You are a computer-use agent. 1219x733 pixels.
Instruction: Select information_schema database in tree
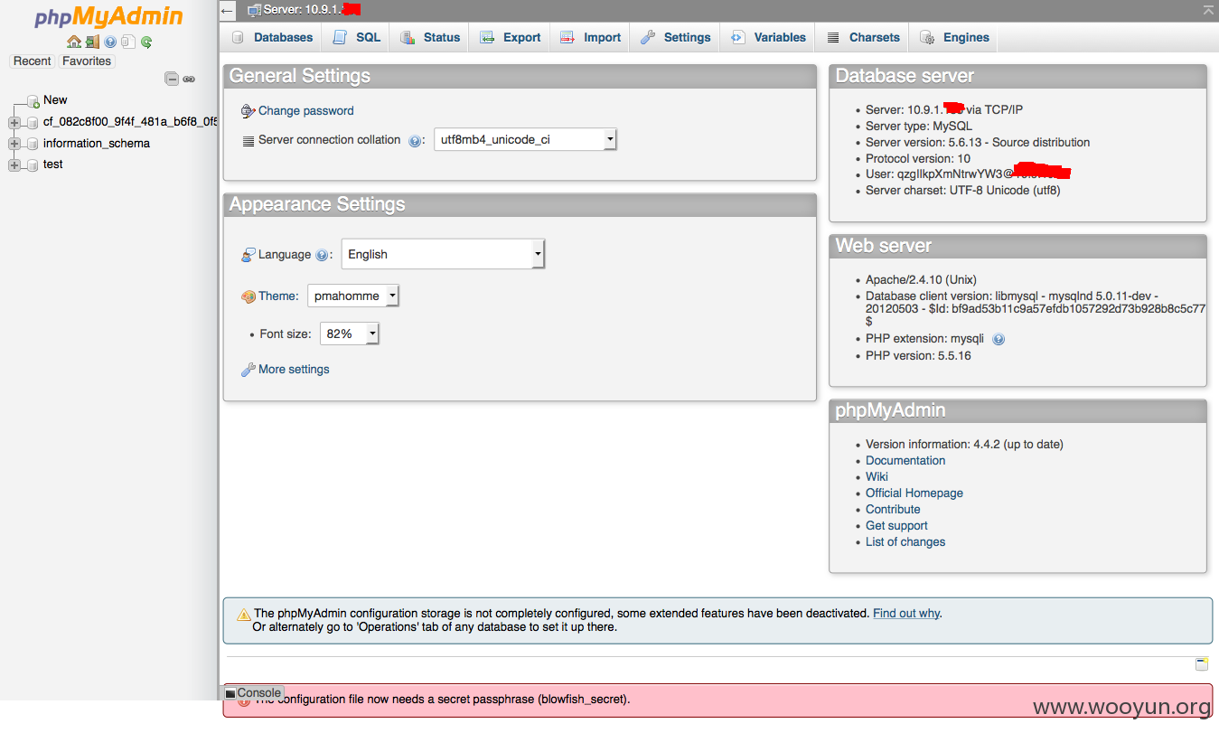point(97,144)
